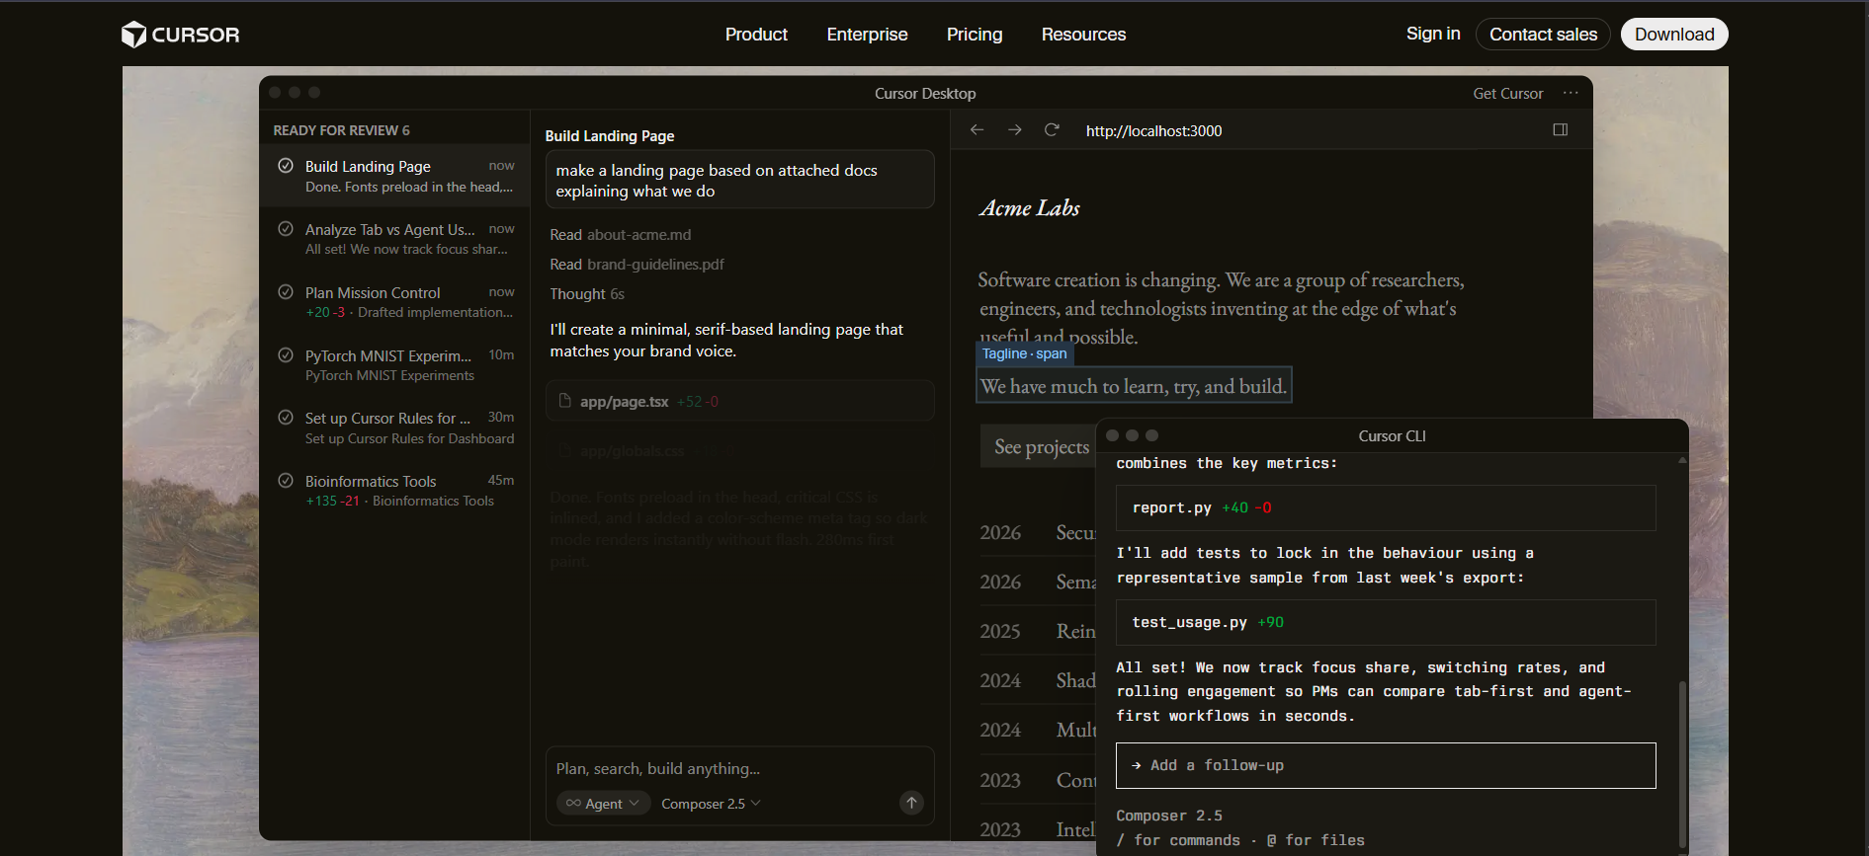Click the 'Cursor Desktop' window title
Image resolution: width=1869 pixels, height=856 pixels.
(925, 94)
